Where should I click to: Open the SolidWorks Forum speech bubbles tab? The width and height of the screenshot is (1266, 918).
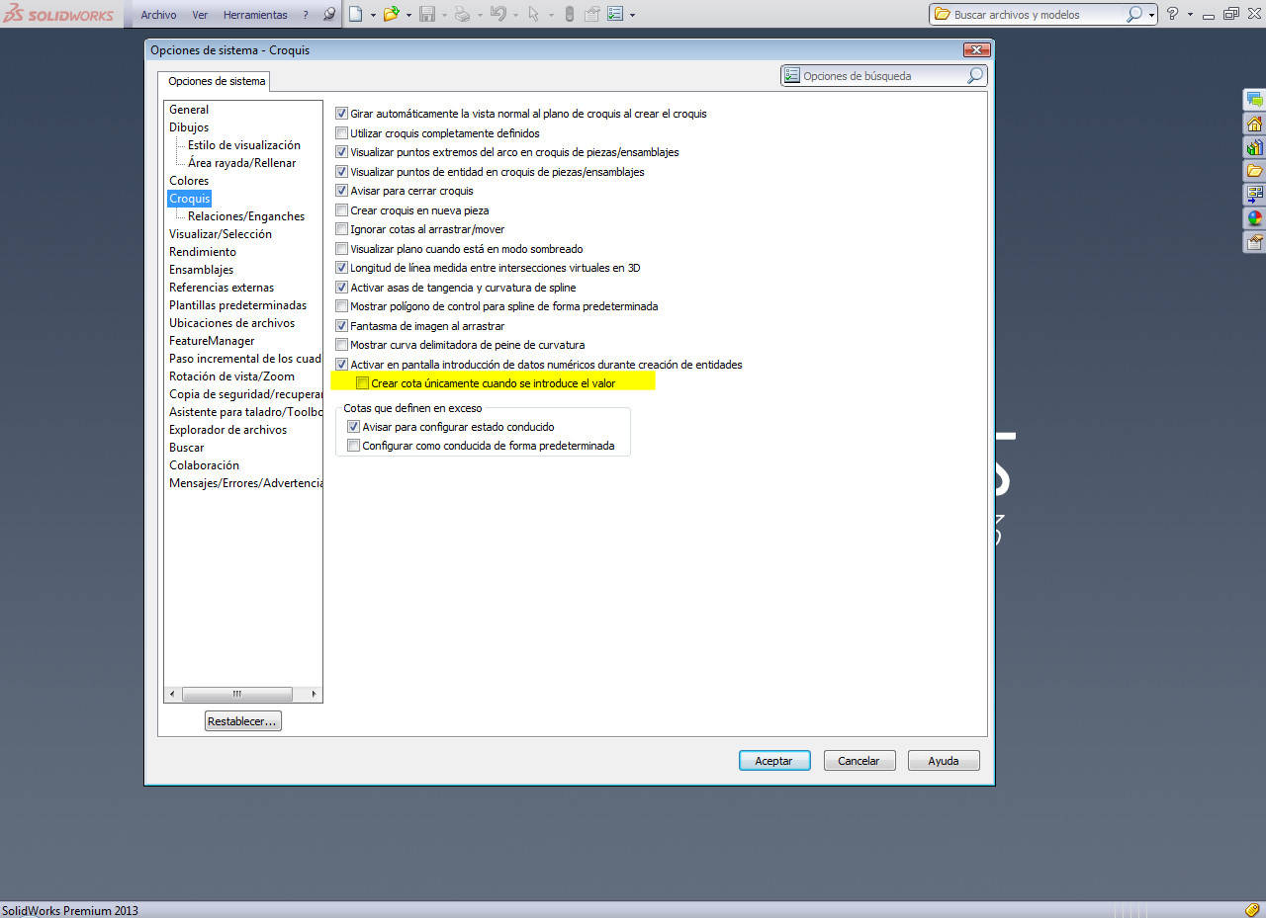pos(1254,100)
